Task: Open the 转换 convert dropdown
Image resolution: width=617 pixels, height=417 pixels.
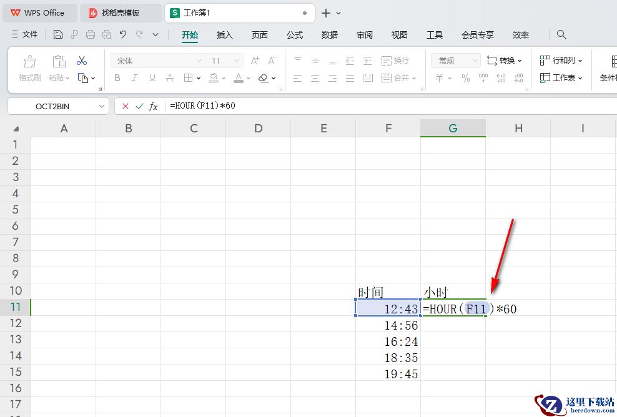Action: [x=504, y=60]
